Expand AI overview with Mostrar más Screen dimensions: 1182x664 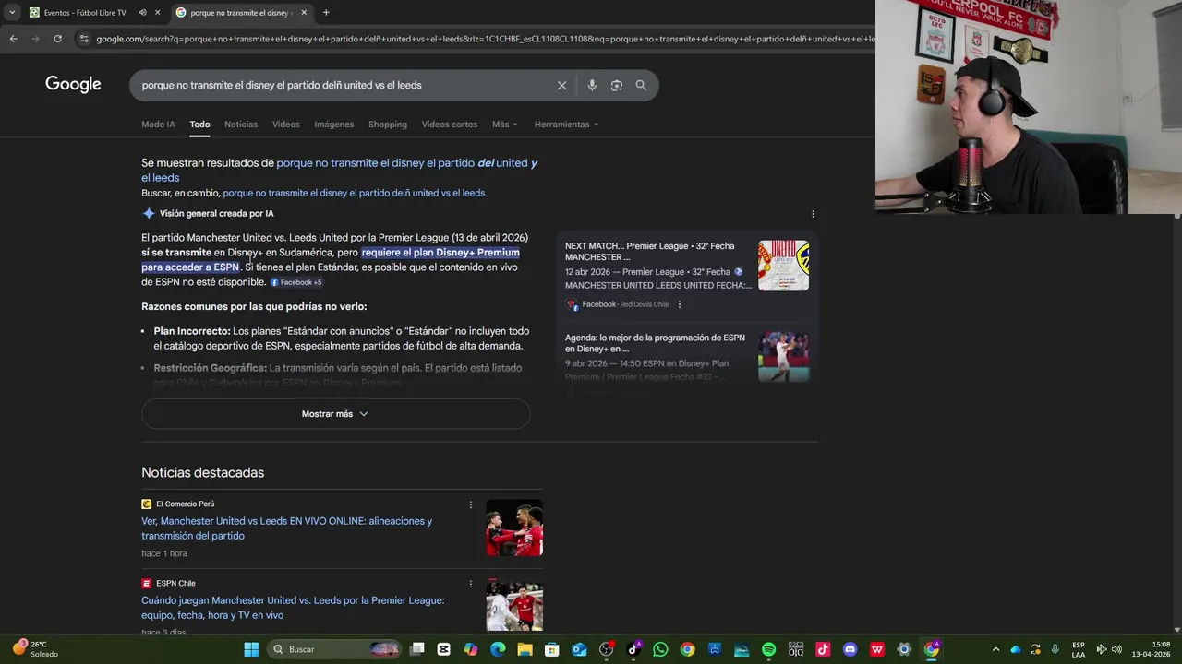(x=335, y=414)
